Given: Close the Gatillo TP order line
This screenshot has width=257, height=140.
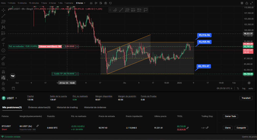Looking at the screenshot, I should (x=77, y=74).
